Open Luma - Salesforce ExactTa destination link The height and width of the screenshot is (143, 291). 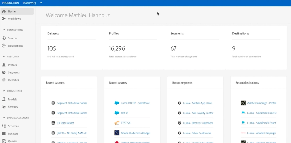(x=262, y=113)
